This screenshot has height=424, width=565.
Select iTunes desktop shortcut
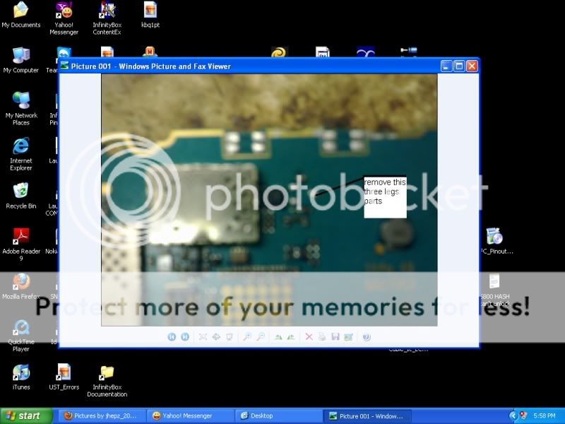pyautogui.click(x=21, y=375)
